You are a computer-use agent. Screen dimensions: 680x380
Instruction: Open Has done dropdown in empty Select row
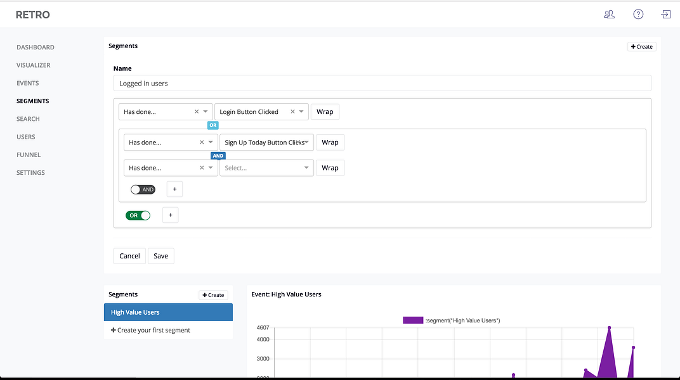click(211, 168)
